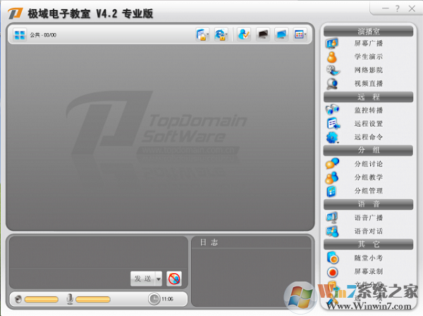Collapse the 语音 section header

[368, 204]
